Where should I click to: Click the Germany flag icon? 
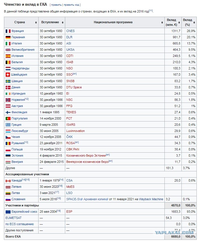click(8, 37)
